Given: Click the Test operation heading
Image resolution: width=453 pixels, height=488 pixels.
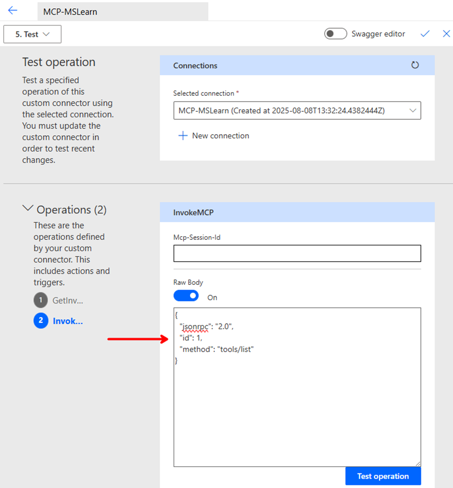Looking at the screenshot, I should pos(59,62).
